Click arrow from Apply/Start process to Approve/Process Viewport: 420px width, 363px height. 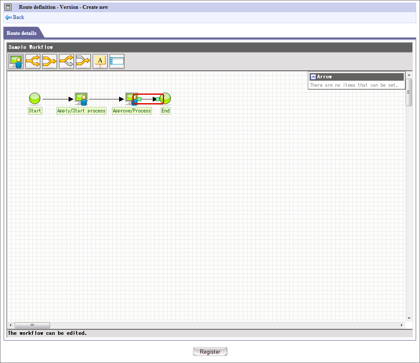point(106,99)
